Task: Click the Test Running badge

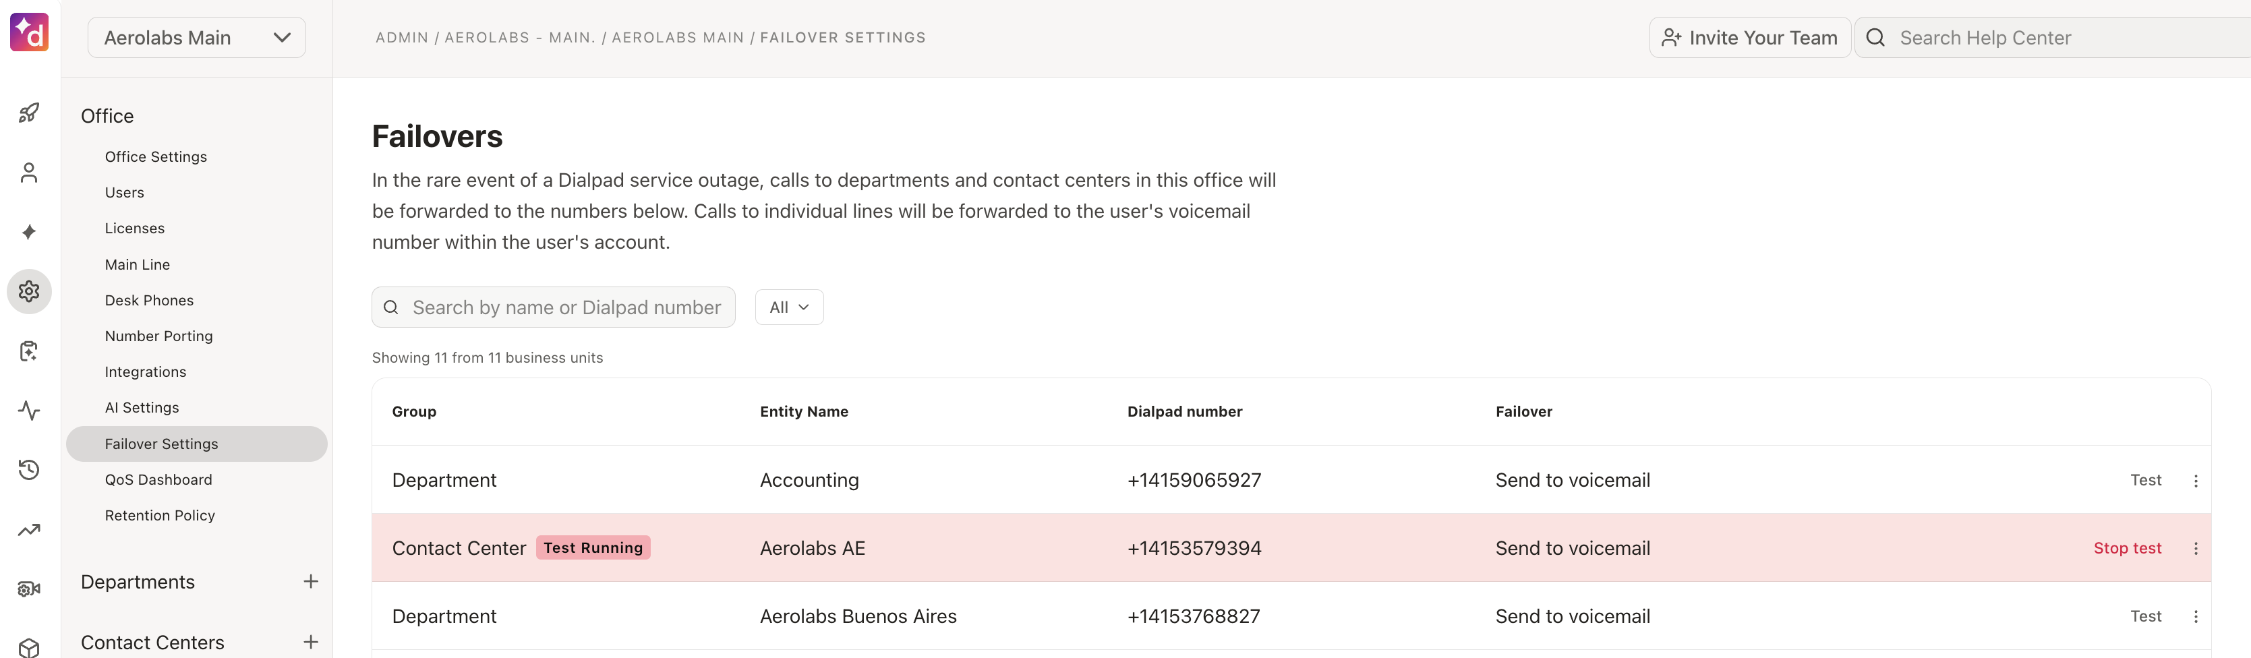Action: [x=593, y=548]
